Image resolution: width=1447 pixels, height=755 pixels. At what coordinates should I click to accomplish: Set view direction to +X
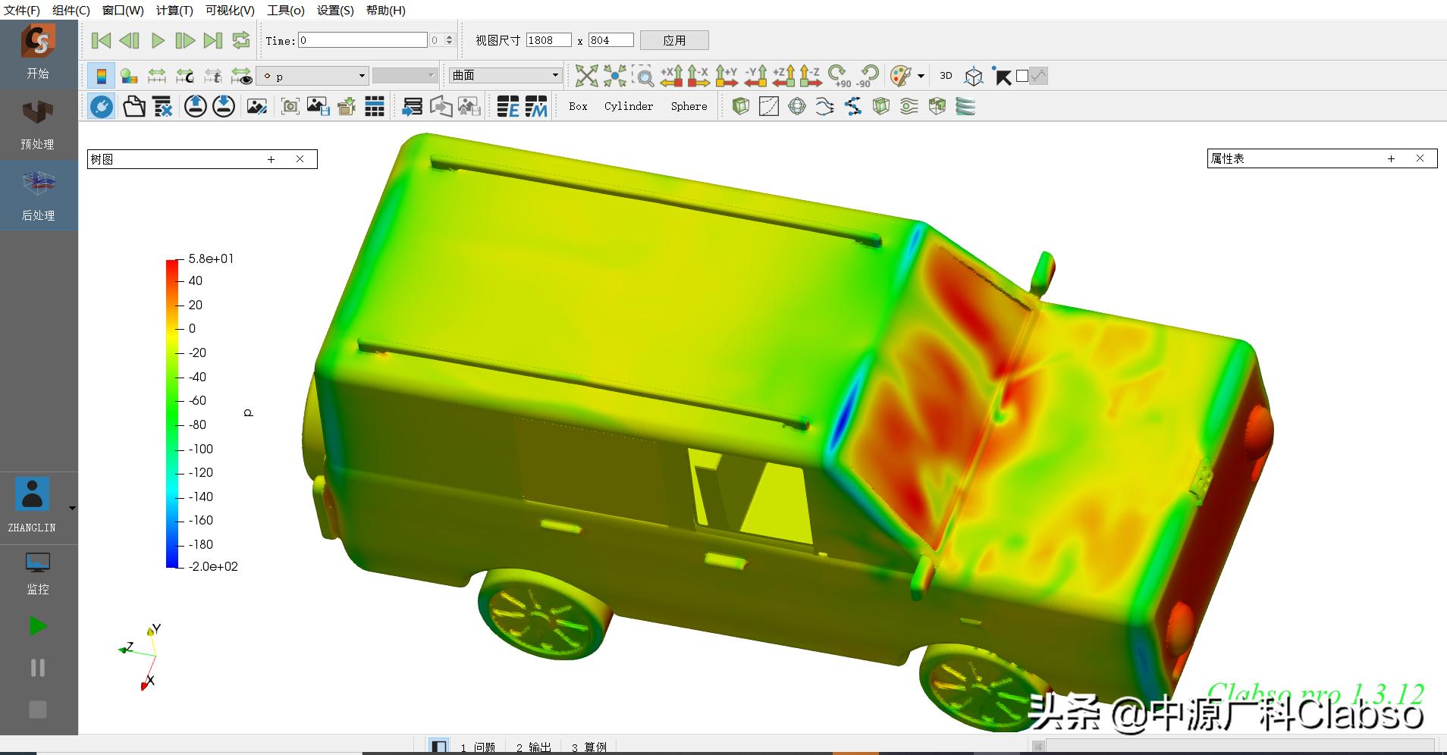tap(671, 76)
